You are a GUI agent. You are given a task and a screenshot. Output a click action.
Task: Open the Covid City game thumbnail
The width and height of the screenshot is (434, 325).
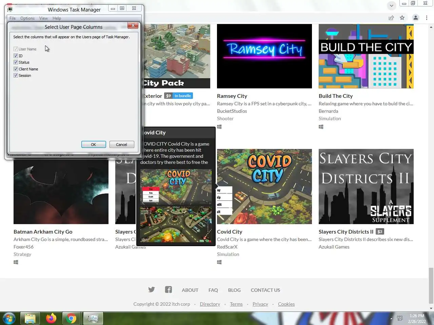pyautogui.click(x=264, y=187)
